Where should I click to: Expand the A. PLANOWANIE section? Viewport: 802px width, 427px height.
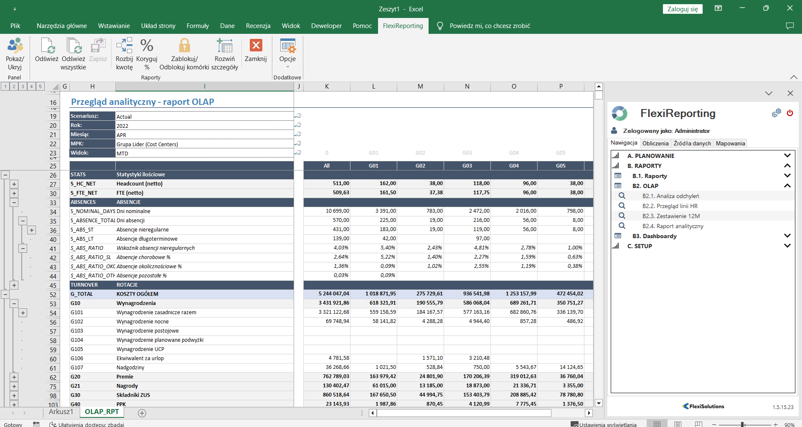pos(787,156)
